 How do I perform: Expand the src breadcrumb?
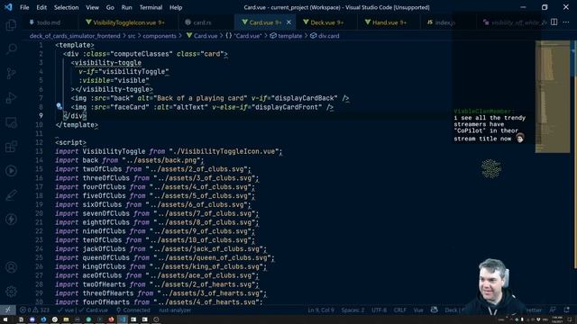pos(132,36)
